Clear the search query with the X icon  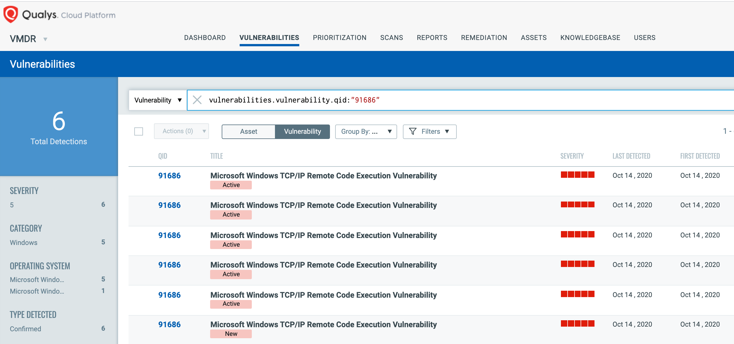click(198, 100)
